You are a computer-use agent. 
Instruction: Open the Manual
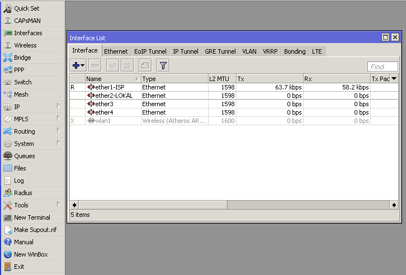[33, 242]
